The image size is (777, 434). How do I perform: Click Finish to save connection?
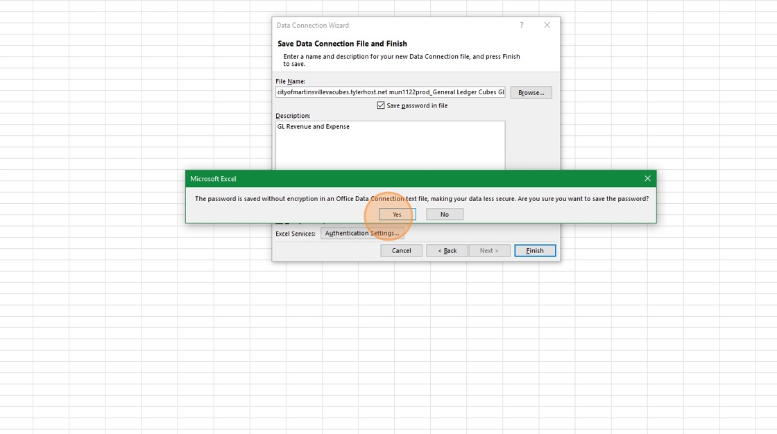[x=535, y=250]
